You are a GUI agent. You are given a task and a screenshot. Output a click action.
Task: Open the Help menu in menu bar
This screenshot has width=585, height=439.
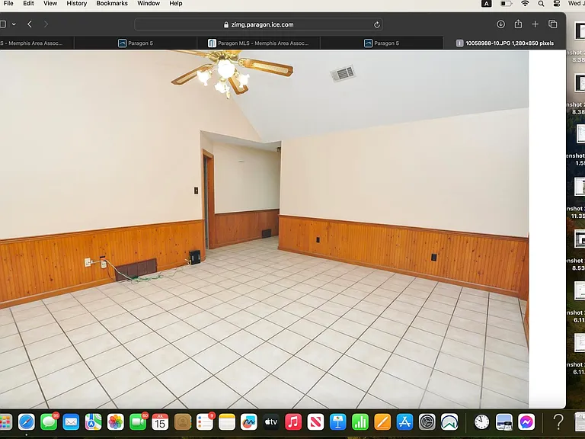[x=176, y=3]
